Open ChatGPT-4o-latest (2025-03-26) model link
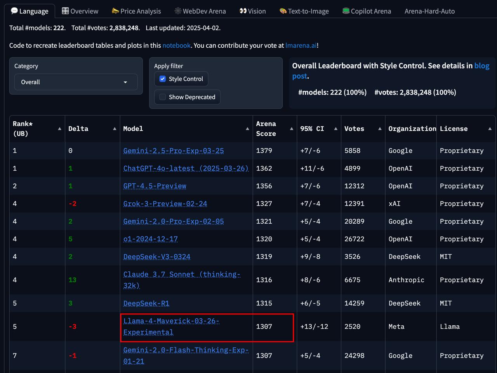This screenshot has width=497, height=373. pos(186,168)
